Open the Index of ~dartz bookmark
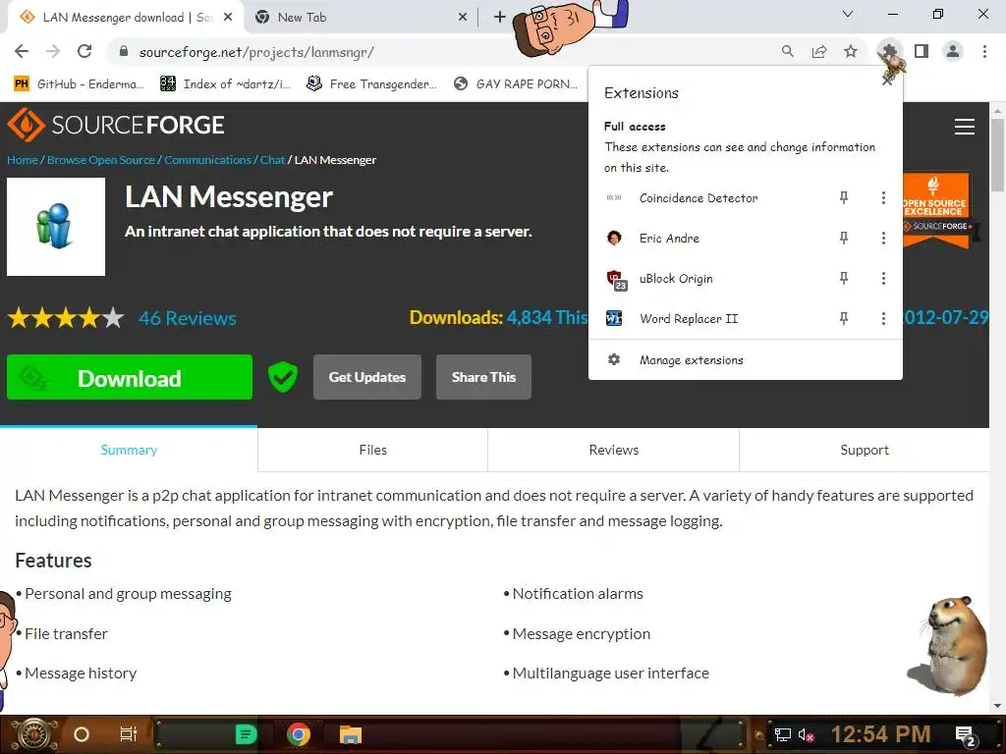The height and width of the screenshot is (754, 1006). (225, 84)
